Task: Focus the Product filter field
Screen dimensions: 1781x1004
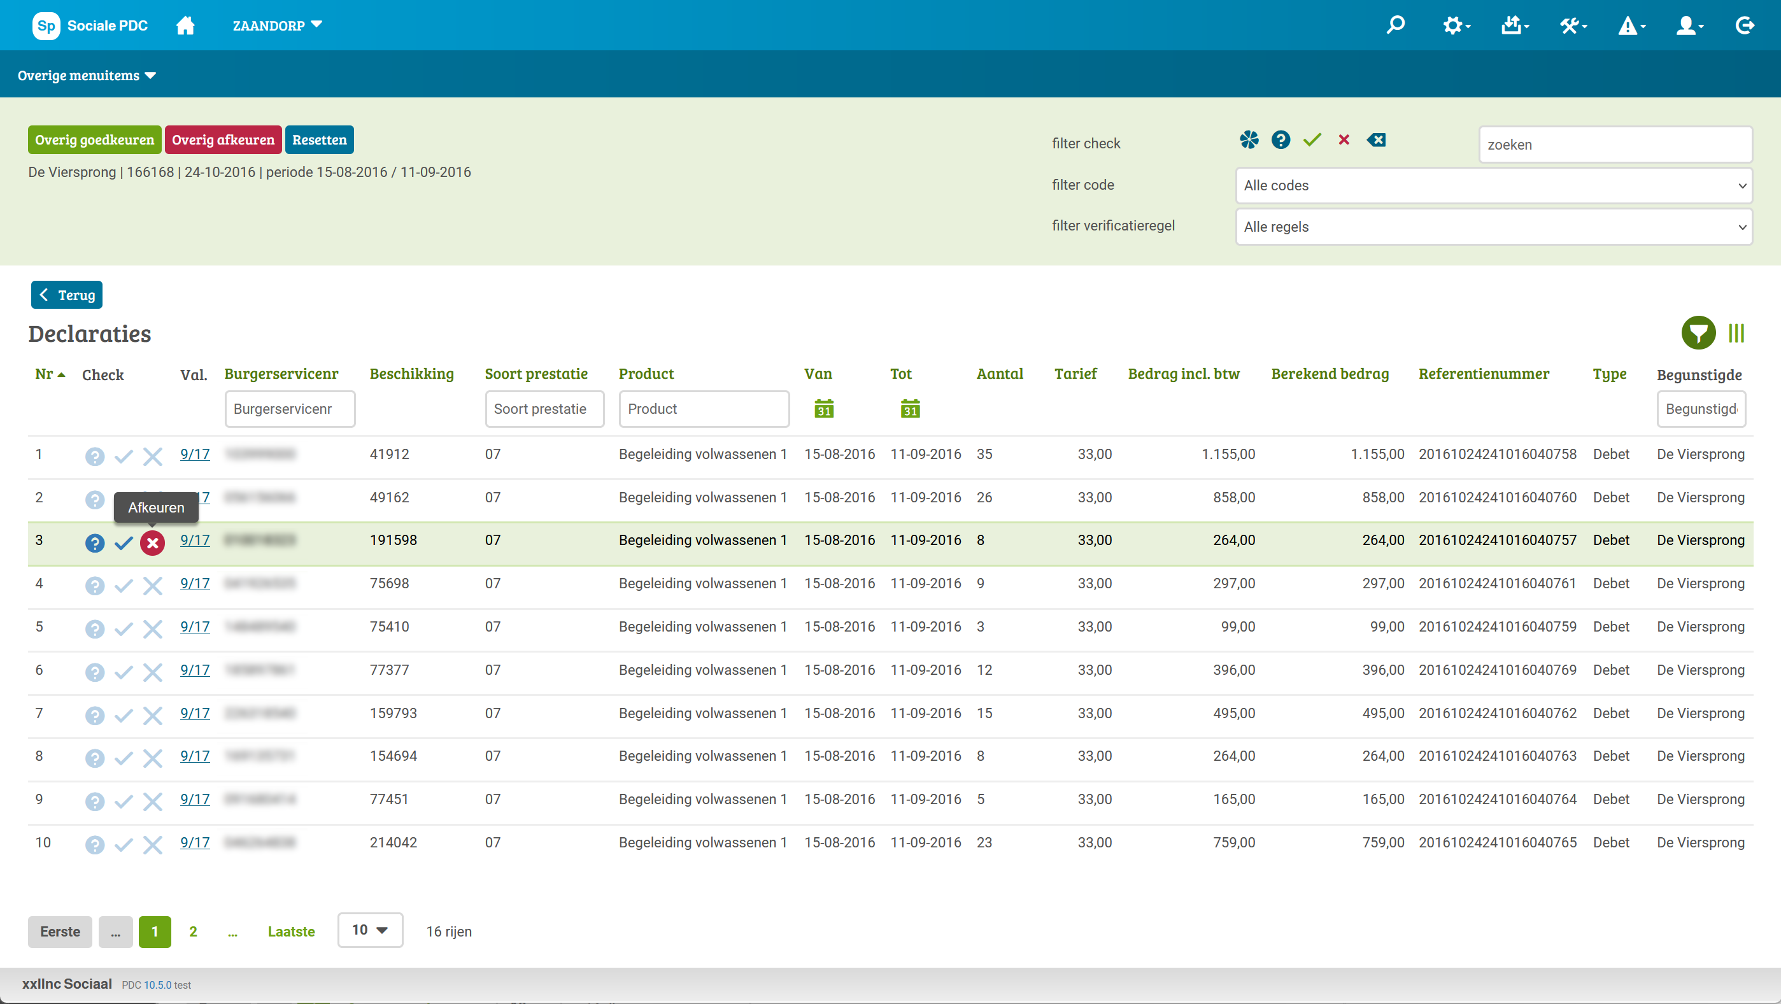Action: [x=704, y=409]
